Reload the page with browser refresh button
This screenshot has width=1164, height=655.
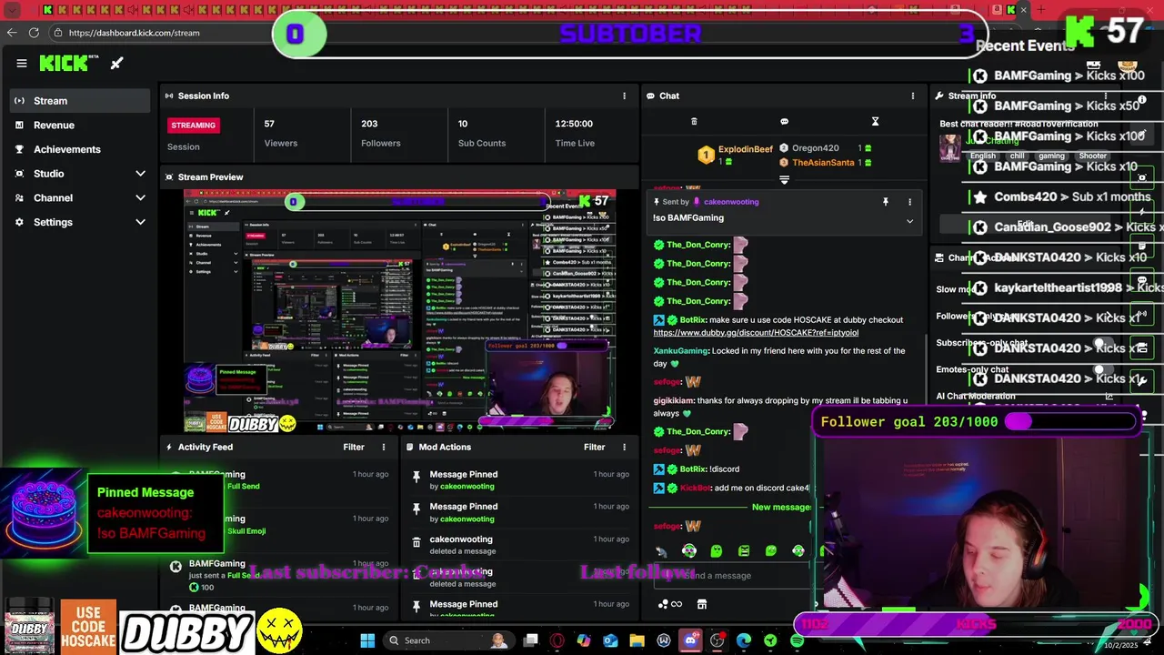[x=34, y=33]
